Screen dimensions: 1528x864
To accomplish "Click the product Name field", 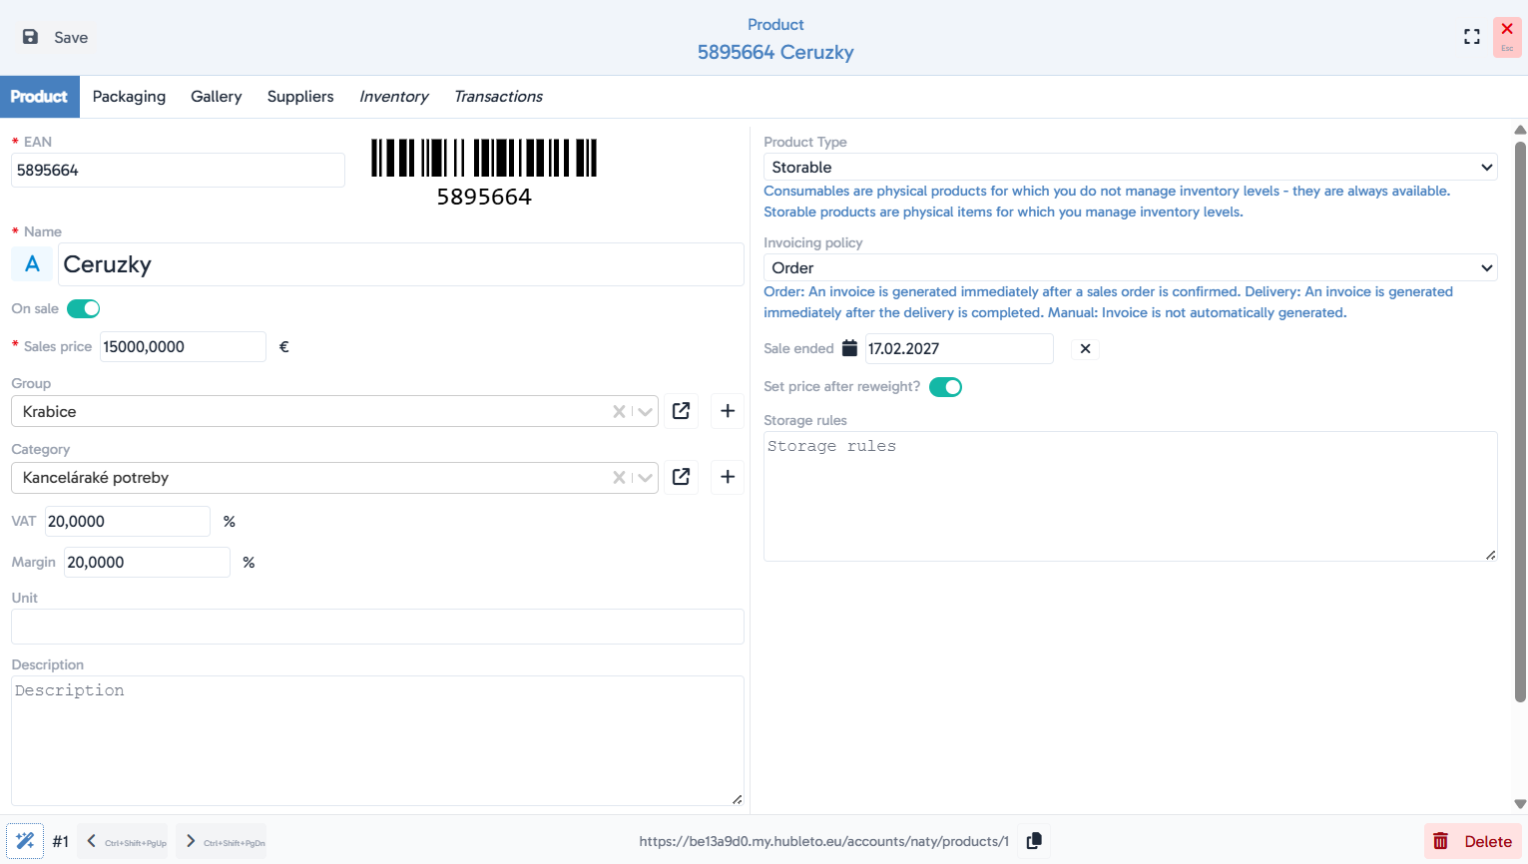I will pos(401,264).
